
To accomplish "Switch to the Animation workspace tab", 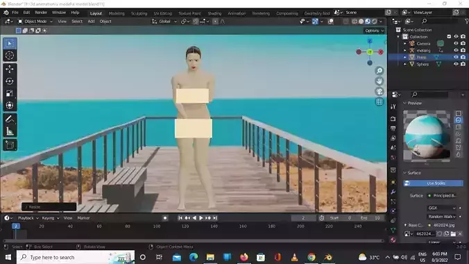I will [x=237, y=13].
